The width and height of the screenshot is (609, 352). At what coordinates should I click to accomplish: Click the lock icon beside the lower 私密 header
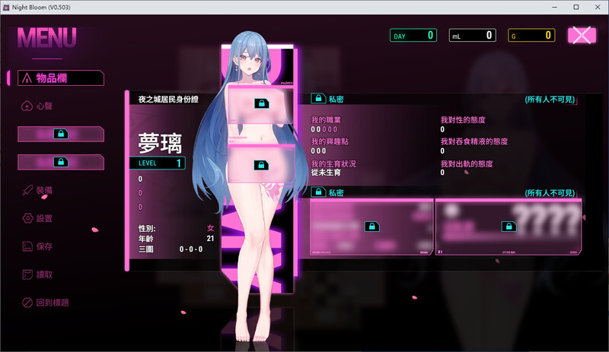(318, 192)
